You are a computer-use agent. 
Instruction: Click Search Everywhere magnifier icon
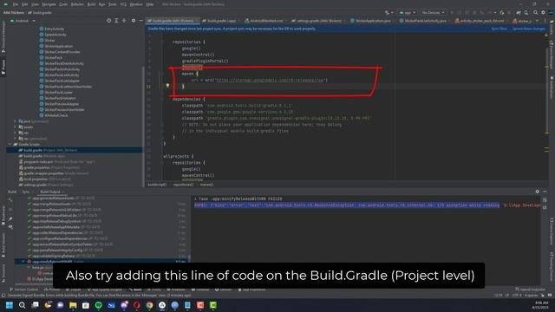(535, 12)
